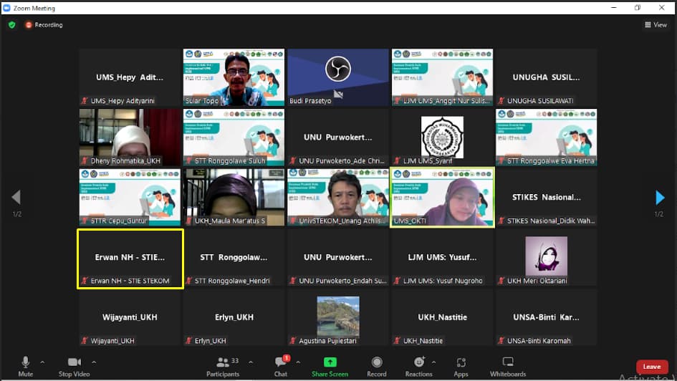This screenshot has height=381, width=677.
Task: Open Whiteboards from the toolbar
Action: coord(507,365)
